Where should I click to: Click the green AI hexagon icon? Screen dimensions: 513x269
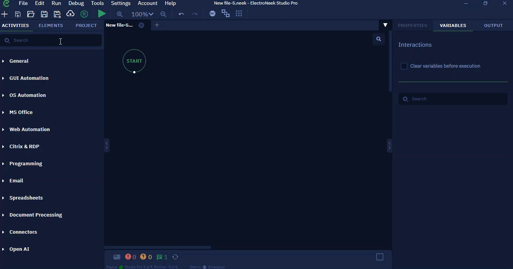84,14
